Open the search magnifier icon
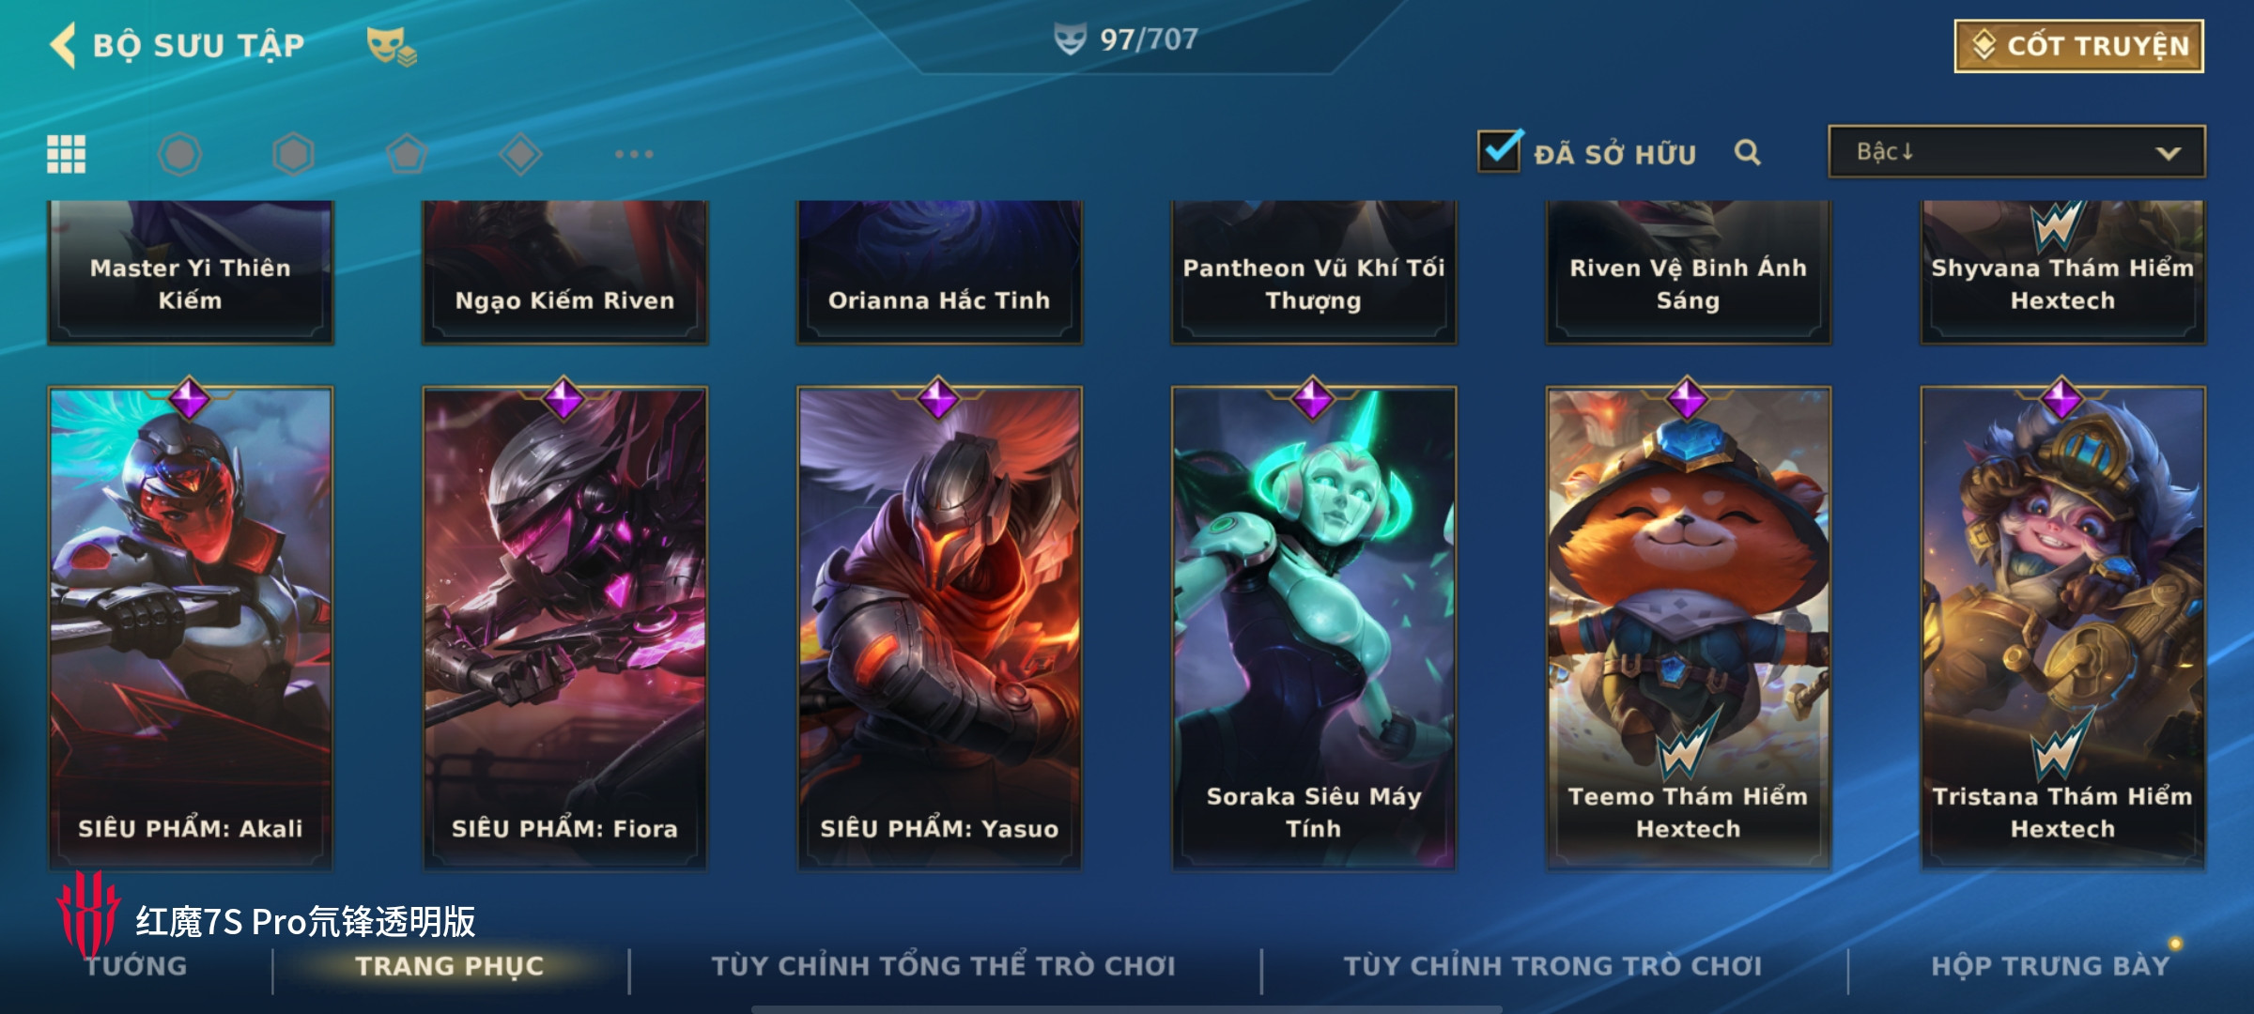The width and height of the screenshot is (2254, 1014). (1747, 152)
